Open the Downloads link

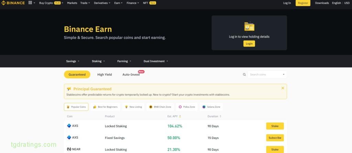click(322, 3)
